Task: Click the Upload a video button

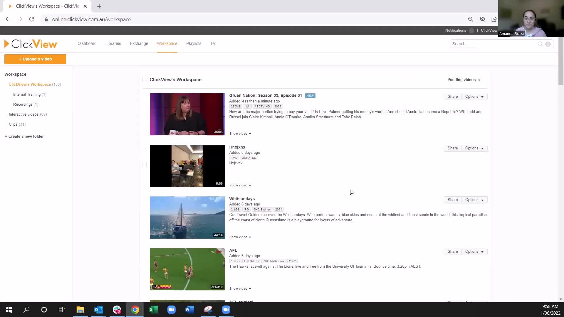Action: pyautogui.click(x=35, y=59)
